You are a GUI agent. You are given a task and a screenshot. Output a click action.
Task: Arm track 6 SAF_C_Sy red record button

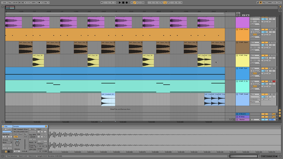coord(274,81)
